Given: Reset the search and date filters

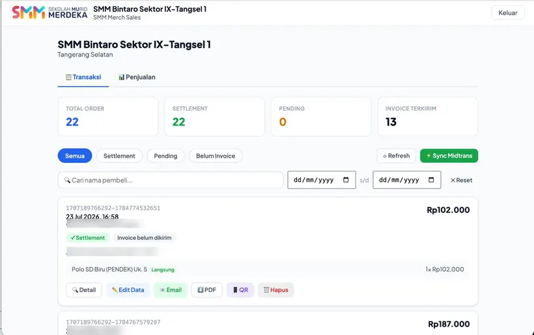Looking at the screenshot, I should (x=462, y=181).
